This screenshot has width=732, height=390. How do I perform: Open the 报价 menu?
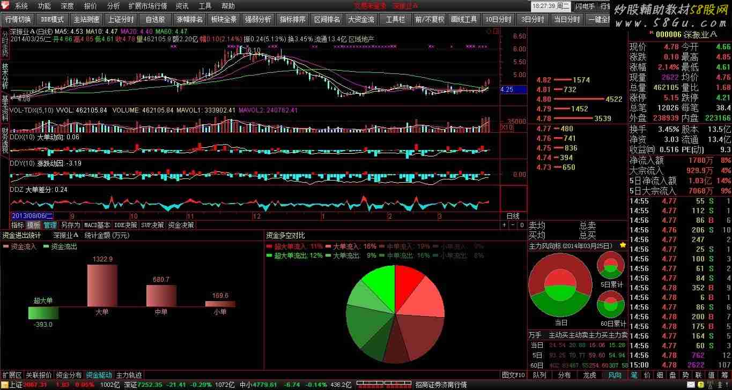[91, 6]
